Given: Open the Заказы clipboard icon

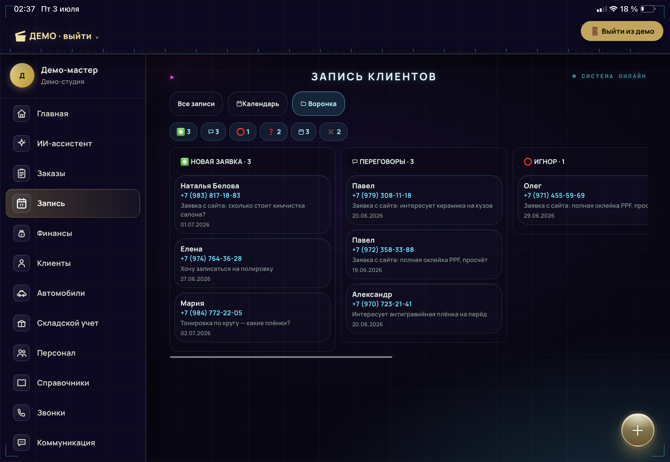Looking at the screenshot, I should point(21,173).
